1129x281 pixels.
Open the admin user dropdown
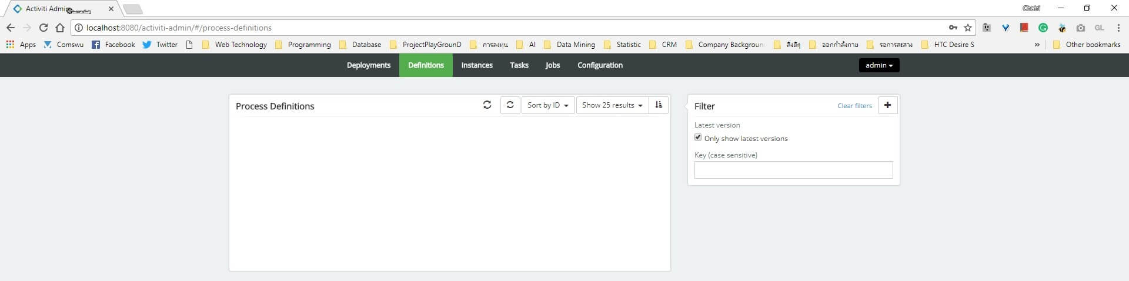(x=879, y=65)
